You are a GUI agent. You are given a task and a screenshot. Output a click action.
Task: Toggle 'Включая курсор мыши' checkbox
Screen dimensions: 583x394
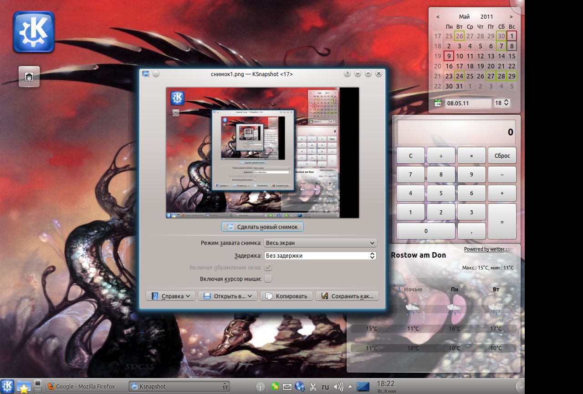coord(268,279)
